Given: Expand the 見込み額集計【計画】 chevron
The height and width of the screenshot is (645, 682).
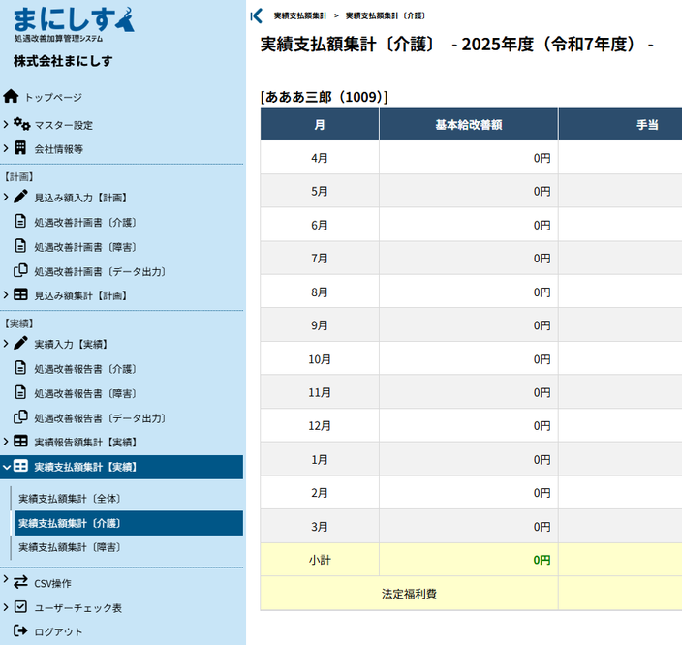Looking at the screenshot, I should click(6, 294).
